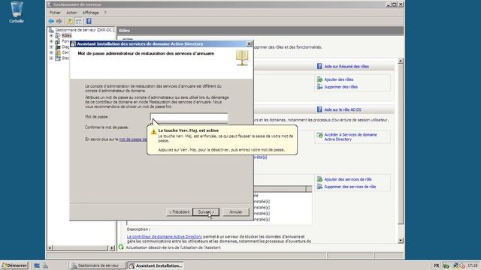Viewport: 481px width, 270px height.
Task: Open Le contrôleur de domaine Active Directory link
Action: point(165,237)
